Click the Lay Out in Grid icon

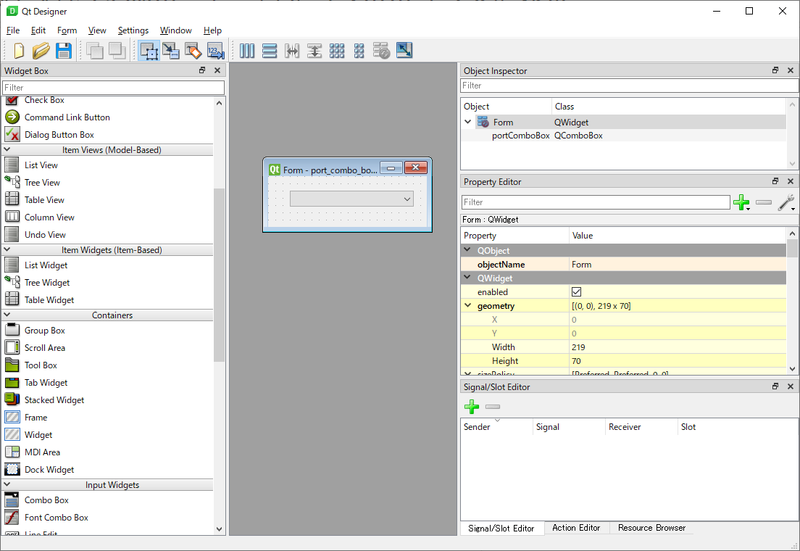coord(337,51)
